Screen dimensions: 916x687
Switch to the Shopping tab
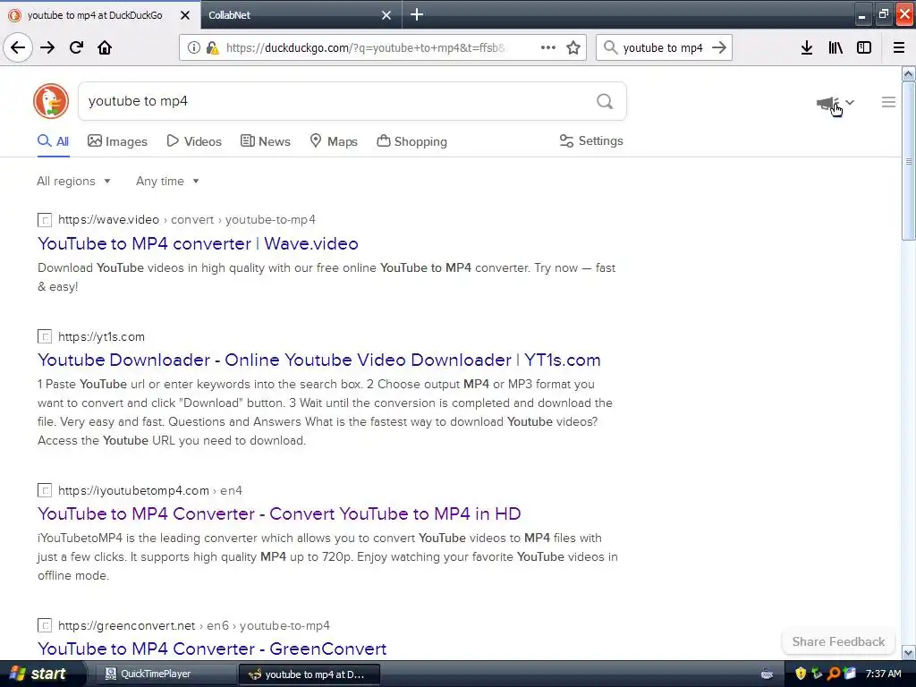point(411,141)
